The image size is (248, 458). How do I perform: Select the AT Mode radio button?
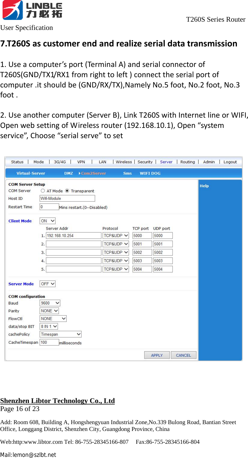point(43,191)
